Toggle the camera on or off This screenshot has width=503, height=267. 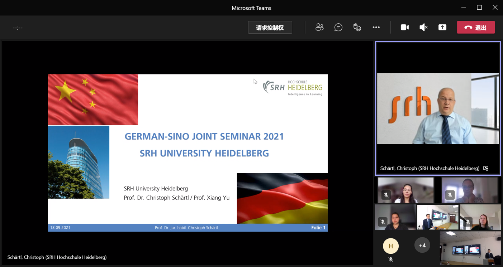(x=404, y=28)
